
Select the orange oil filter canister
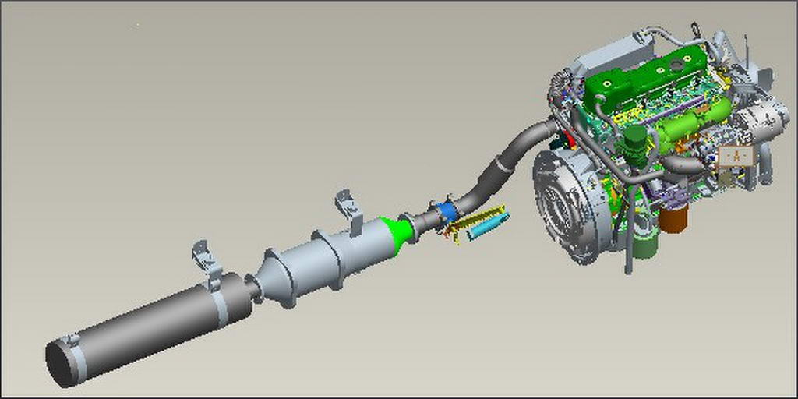[675, 217]
